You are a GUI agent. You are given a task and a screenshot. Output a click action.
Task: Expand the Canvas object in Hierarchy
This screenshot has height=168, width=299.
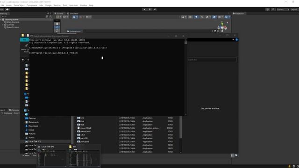pyautogui.click(x=3, y=25)
